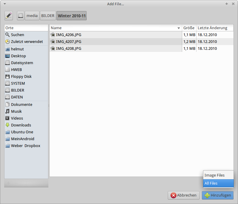Click the IMG_4206.JPG file icon
This screenshot has width=238, height=204.
(x=53, y=35)
